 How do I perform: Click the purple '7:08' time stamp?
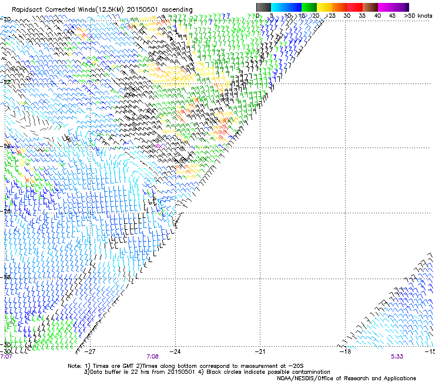pyautogui.click(x=153, y=357)
